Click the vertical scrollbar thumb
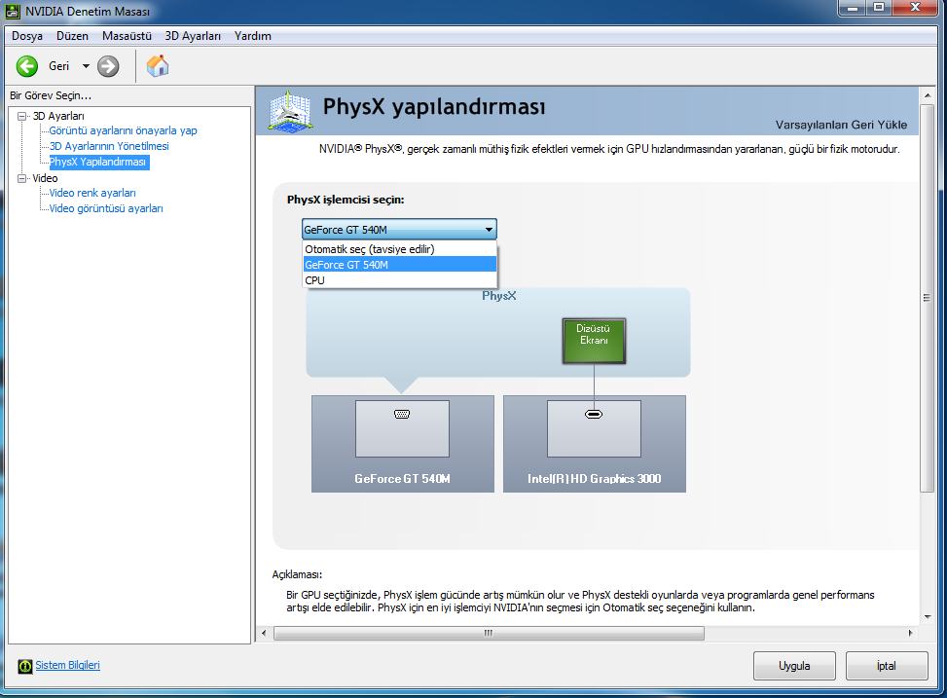This screenshot has height=698, width=947. coord(928,298)
